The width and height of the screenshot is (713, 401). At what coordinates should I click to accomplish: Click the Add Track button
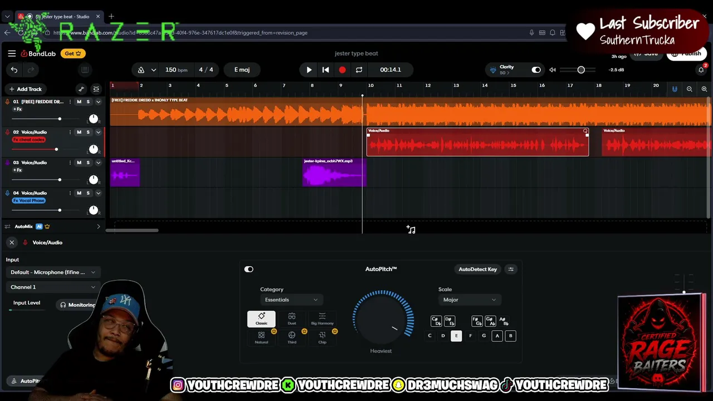pyautogui.click(x=26, y=89)
